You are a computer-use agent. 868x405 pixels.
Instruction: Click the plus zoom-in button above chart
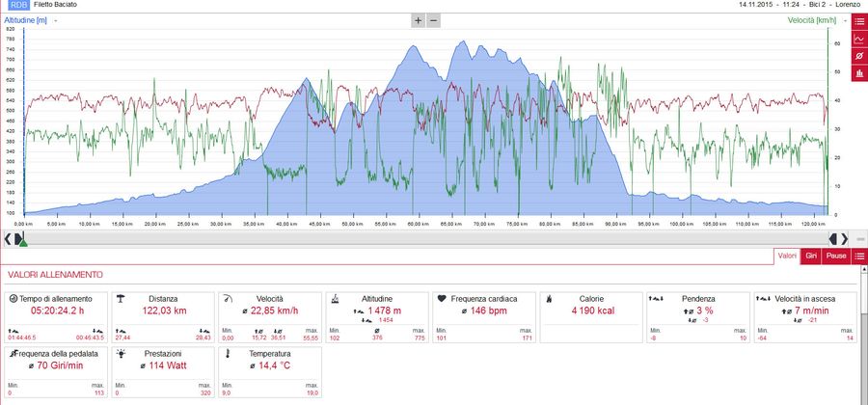pos(418,20)
